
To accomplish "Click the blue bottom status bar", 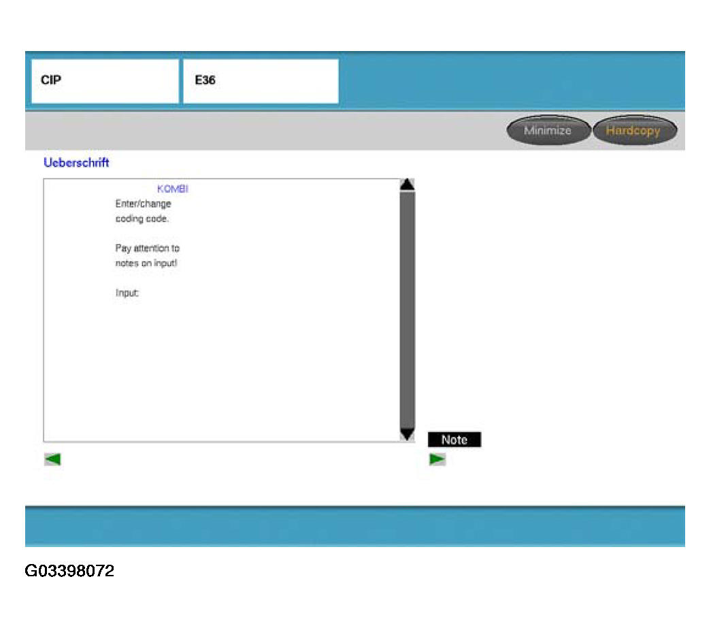I will 354,526.
